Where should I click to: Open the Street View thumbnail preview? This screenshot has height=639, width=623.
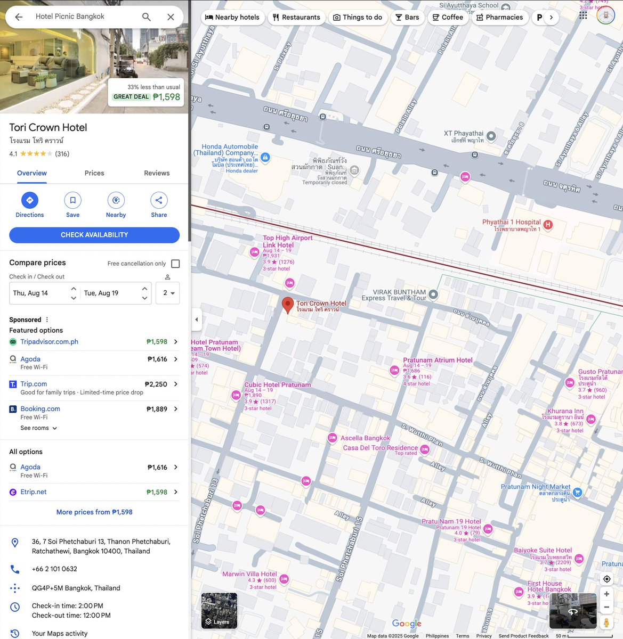click(x=573, y=611)
